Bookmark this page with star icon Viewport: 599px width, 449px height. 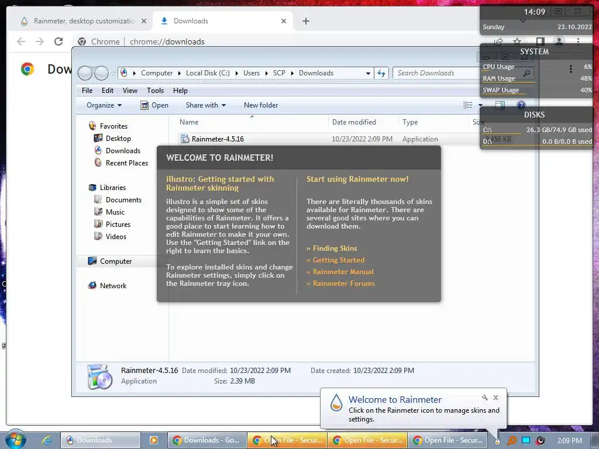click(517, 42)
